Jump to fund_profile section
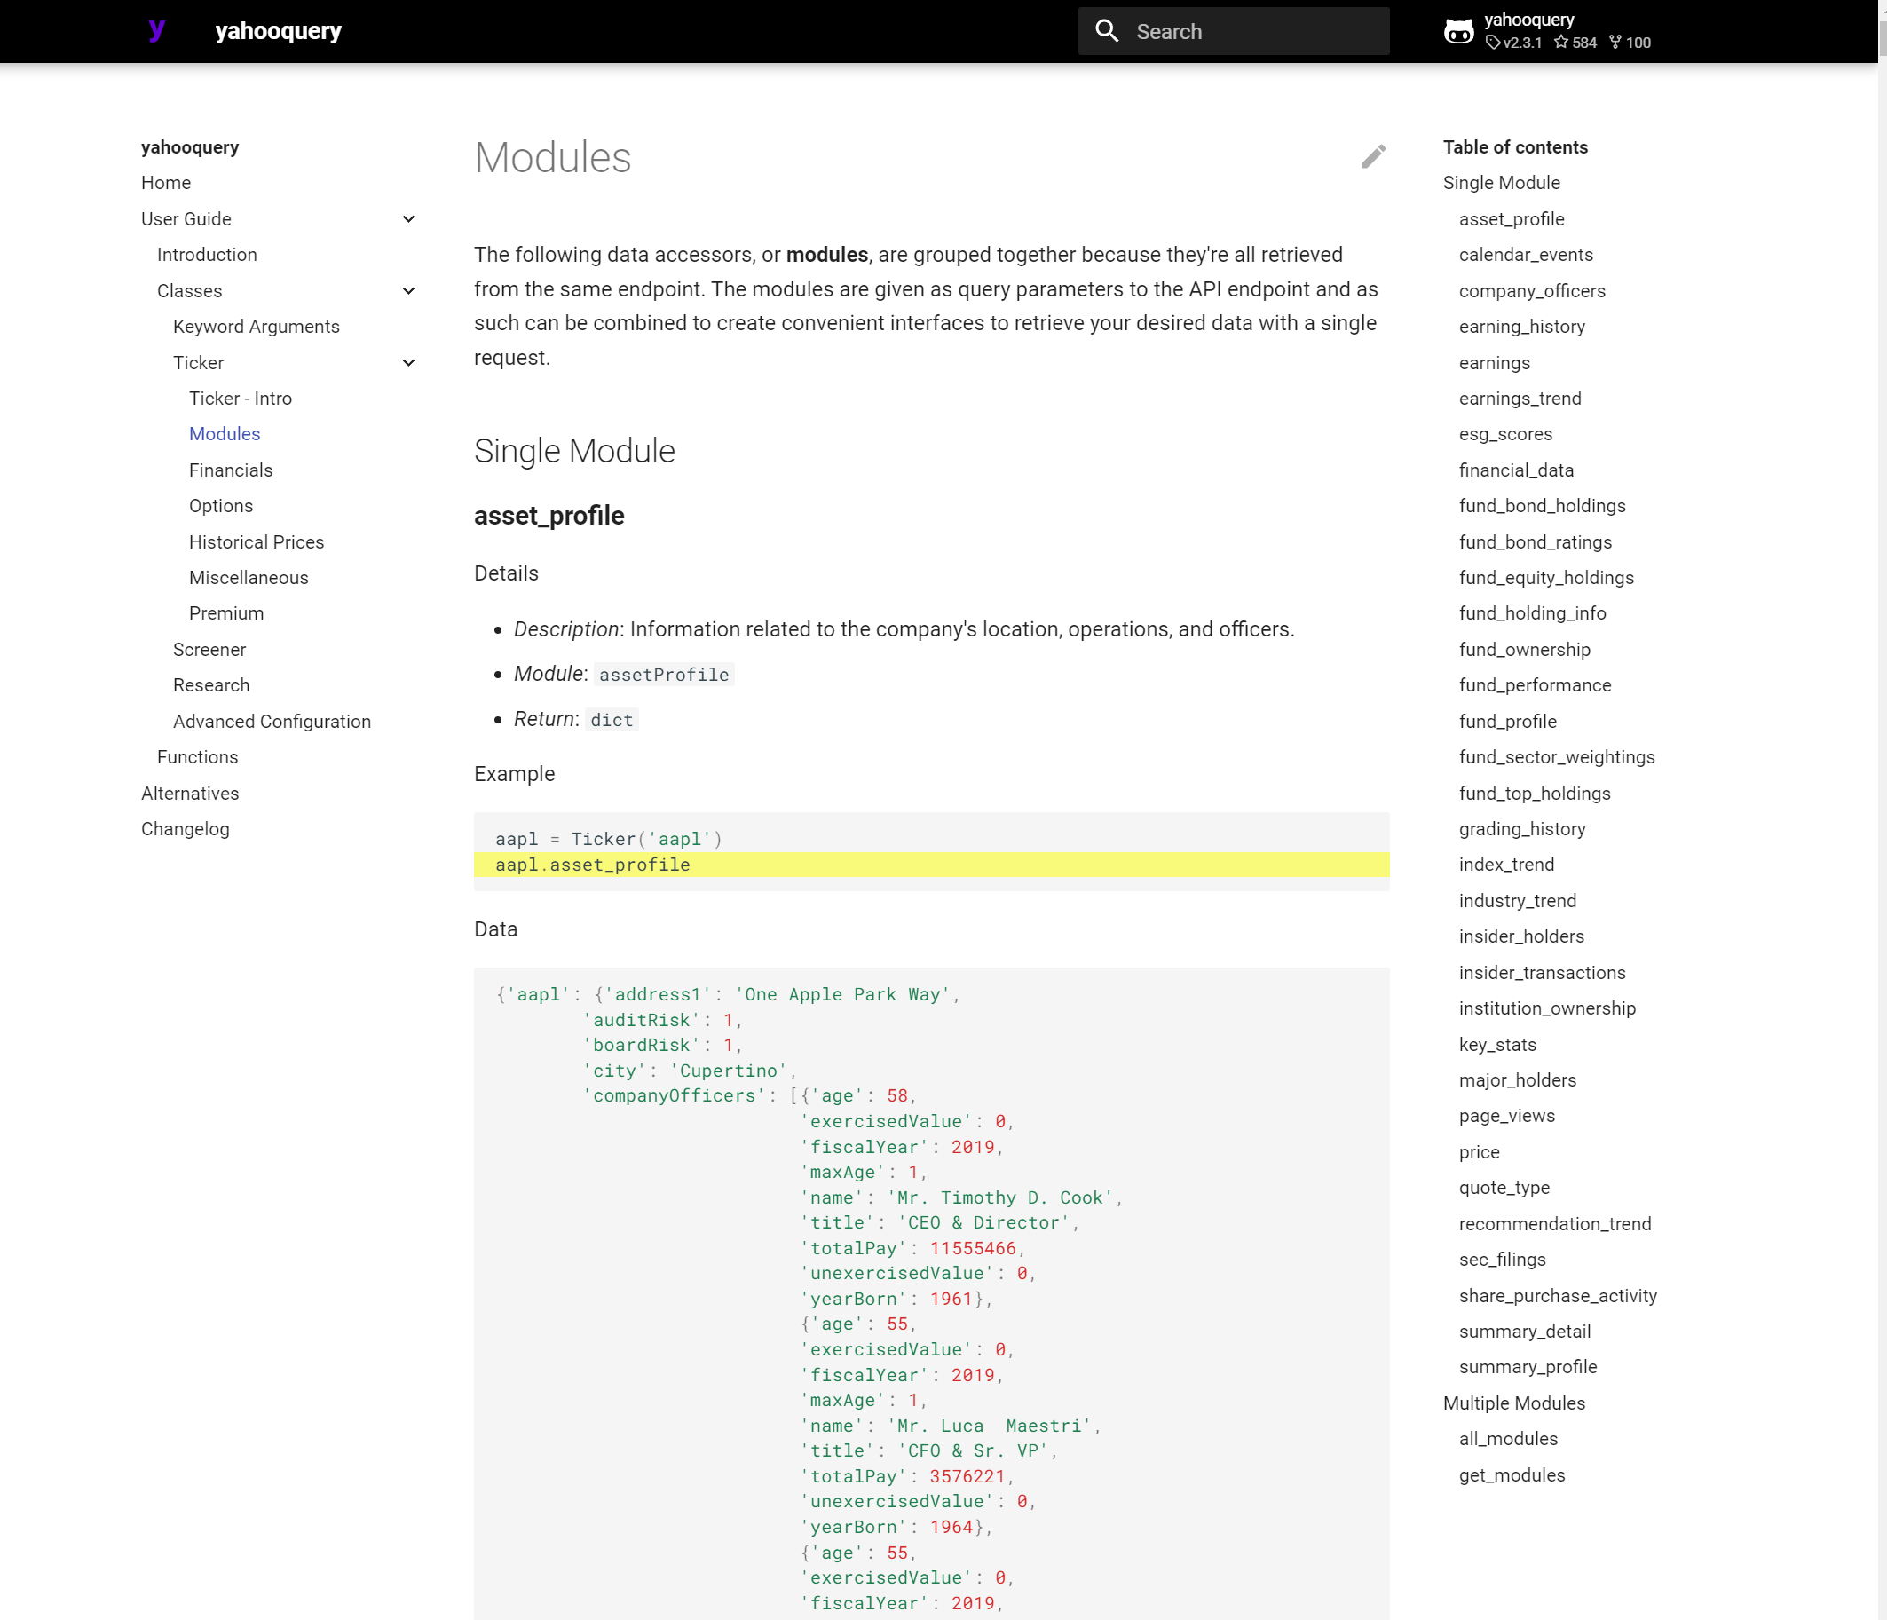The height and width of the screenshot is (1620, 1887). [1508, 723]
